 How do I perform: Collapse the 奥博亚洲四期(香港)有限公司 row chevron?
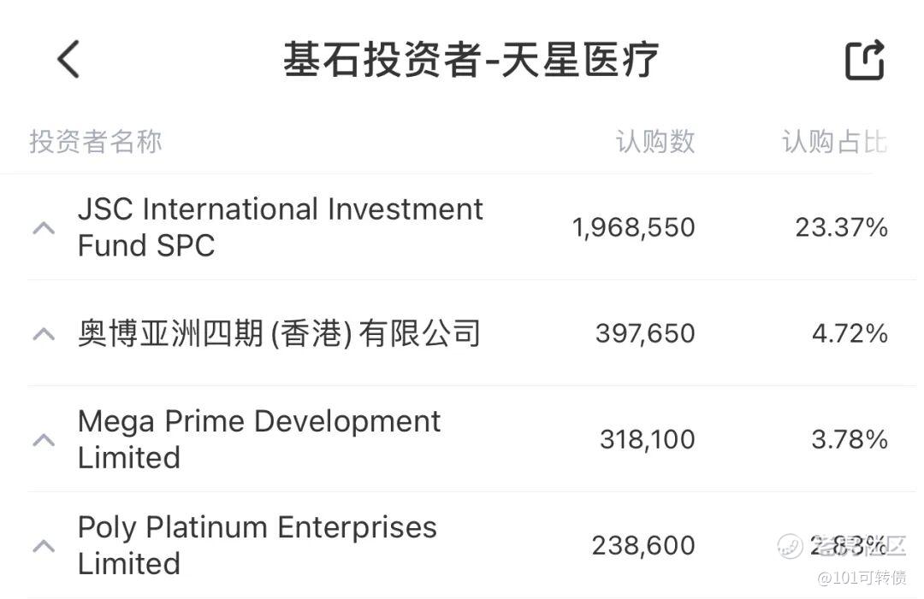point(44,333)
